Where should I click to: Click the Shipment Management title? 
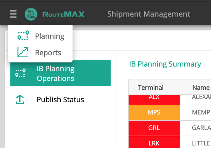[148, 14]
